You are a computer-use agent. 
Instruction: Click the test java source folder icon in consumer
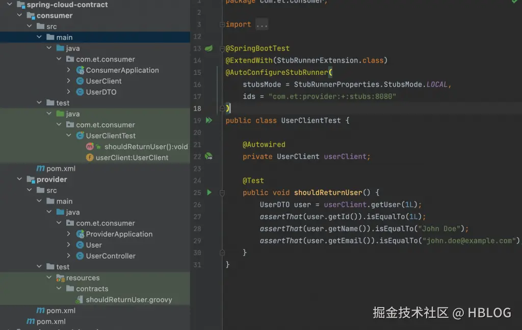[60, 114]
